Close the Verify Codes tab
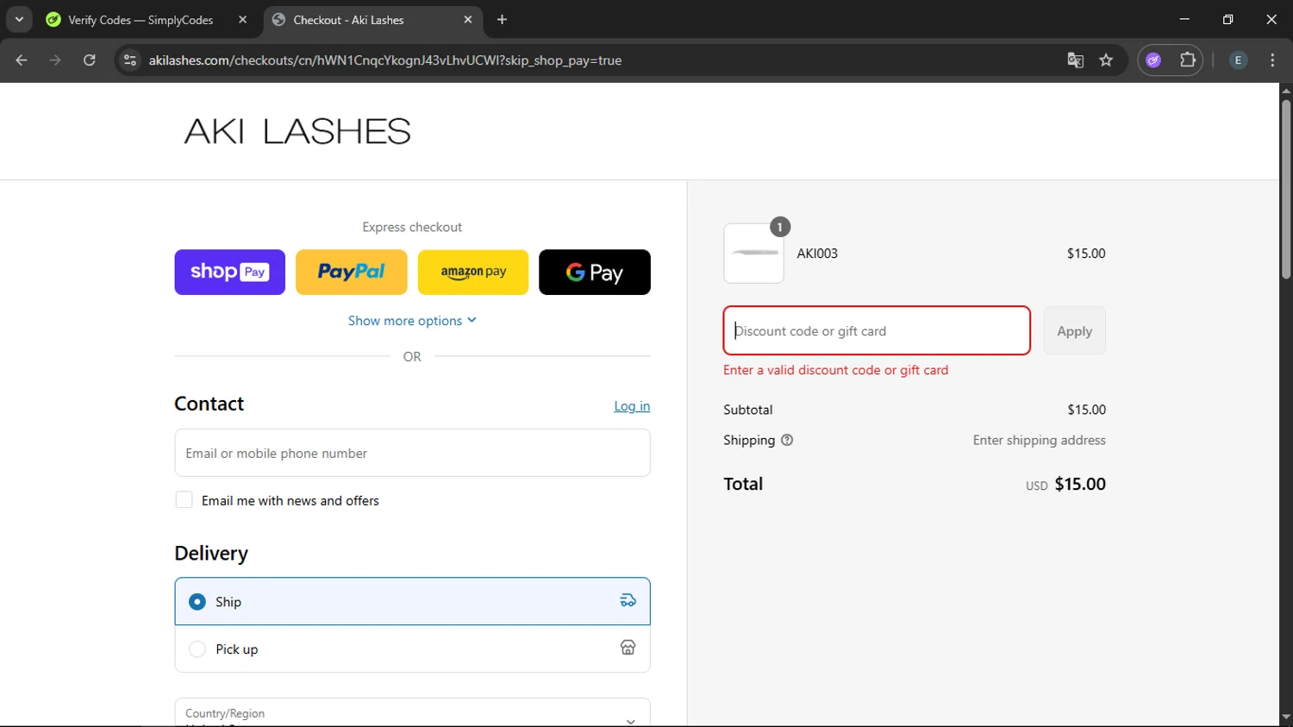 pyautogui.click(x=242, y=20)
